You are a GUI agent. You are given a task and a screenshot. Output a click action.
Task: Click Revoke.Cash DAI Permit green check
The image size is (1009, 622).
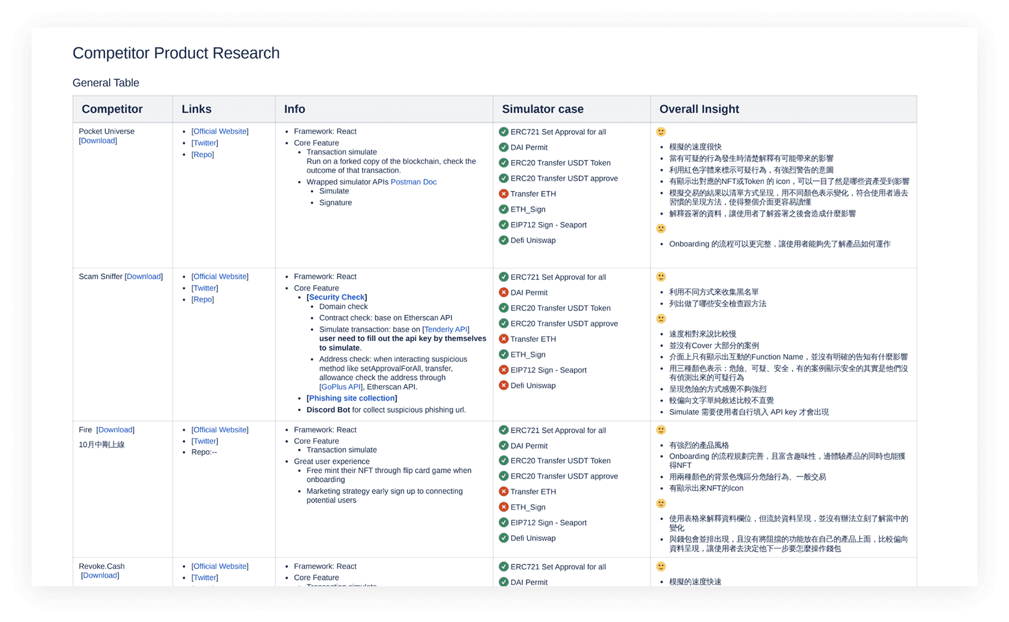[x=504, y=583]
